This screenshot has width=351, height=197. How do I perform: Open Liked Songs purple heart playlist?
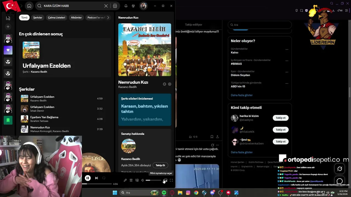(x=8, y=50)
